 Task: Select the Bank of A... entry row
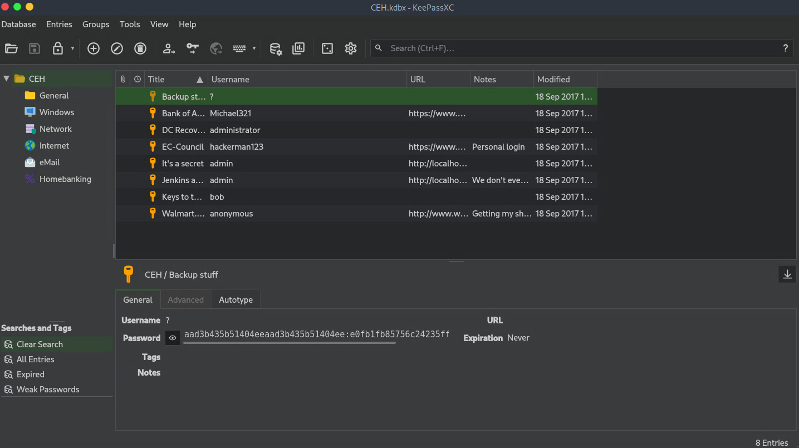(356, 113)
